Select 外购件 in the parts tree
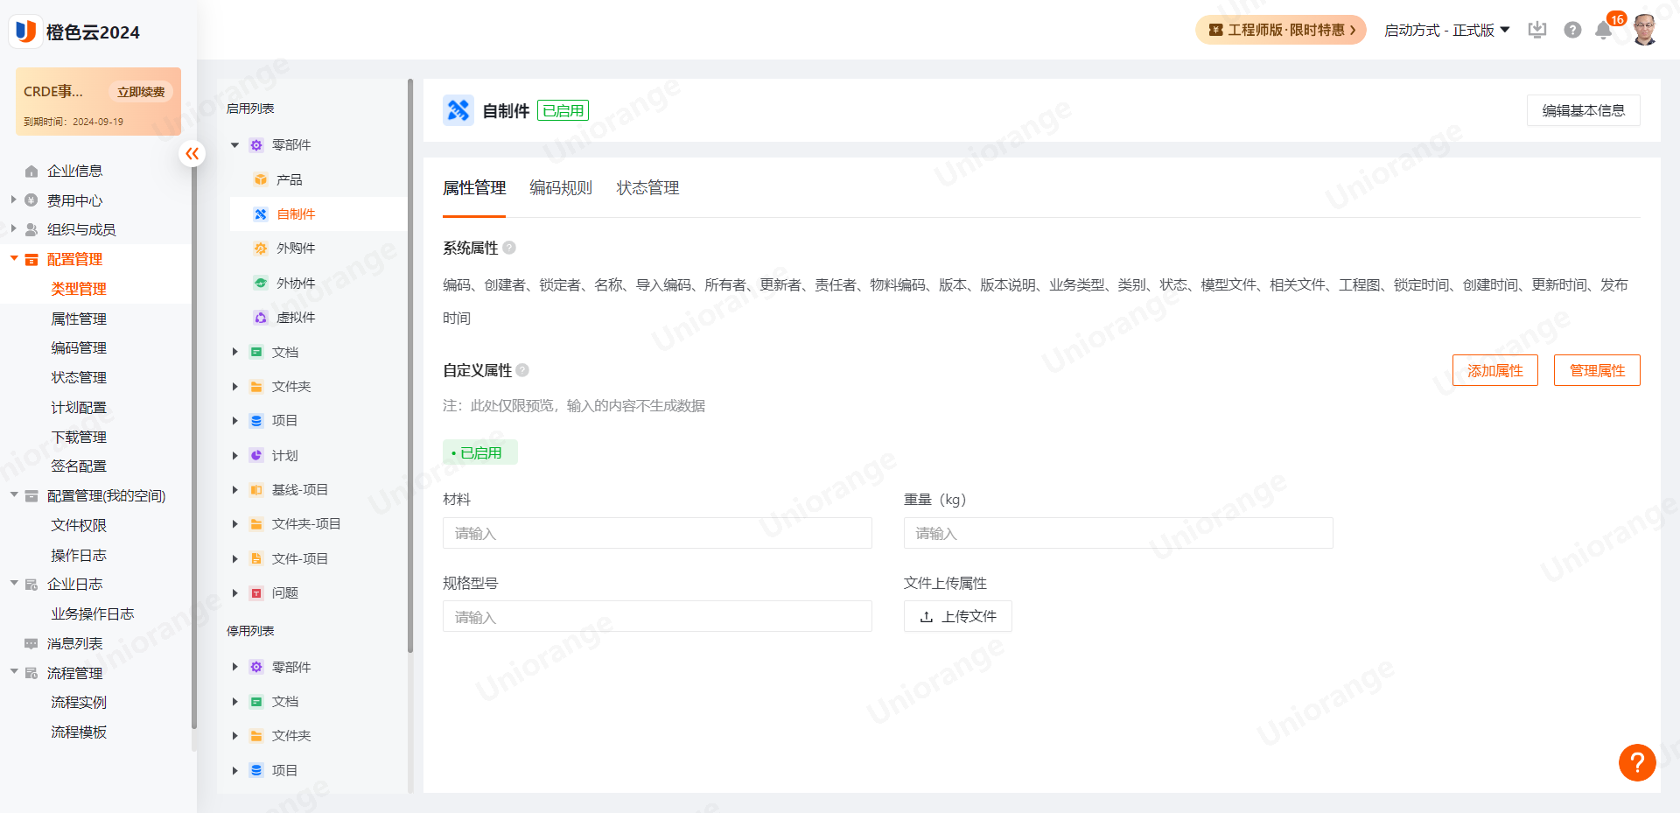 click(296, 249)
